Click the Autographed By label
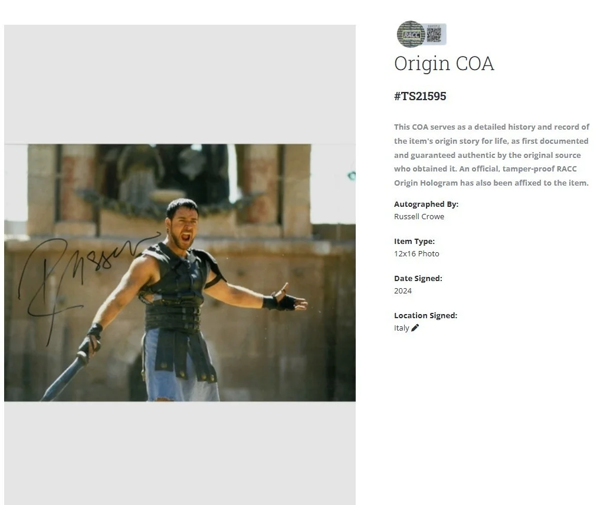The height and width of the screenshot is (505, 597). click(426, 204)
